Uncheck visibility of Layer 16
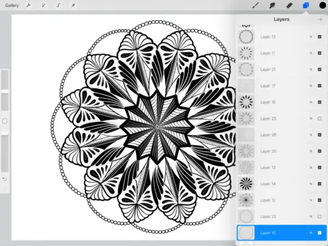 (319, 102)
